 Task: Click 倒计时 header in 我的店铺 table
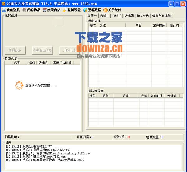click(x=174, y=25)
